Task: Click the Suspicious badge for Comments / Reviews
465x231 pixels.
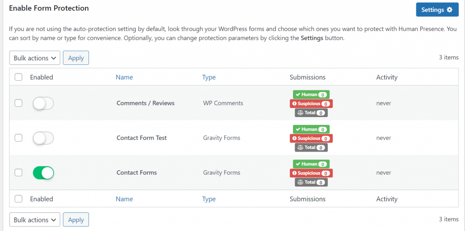Action: tap(311, 103)
